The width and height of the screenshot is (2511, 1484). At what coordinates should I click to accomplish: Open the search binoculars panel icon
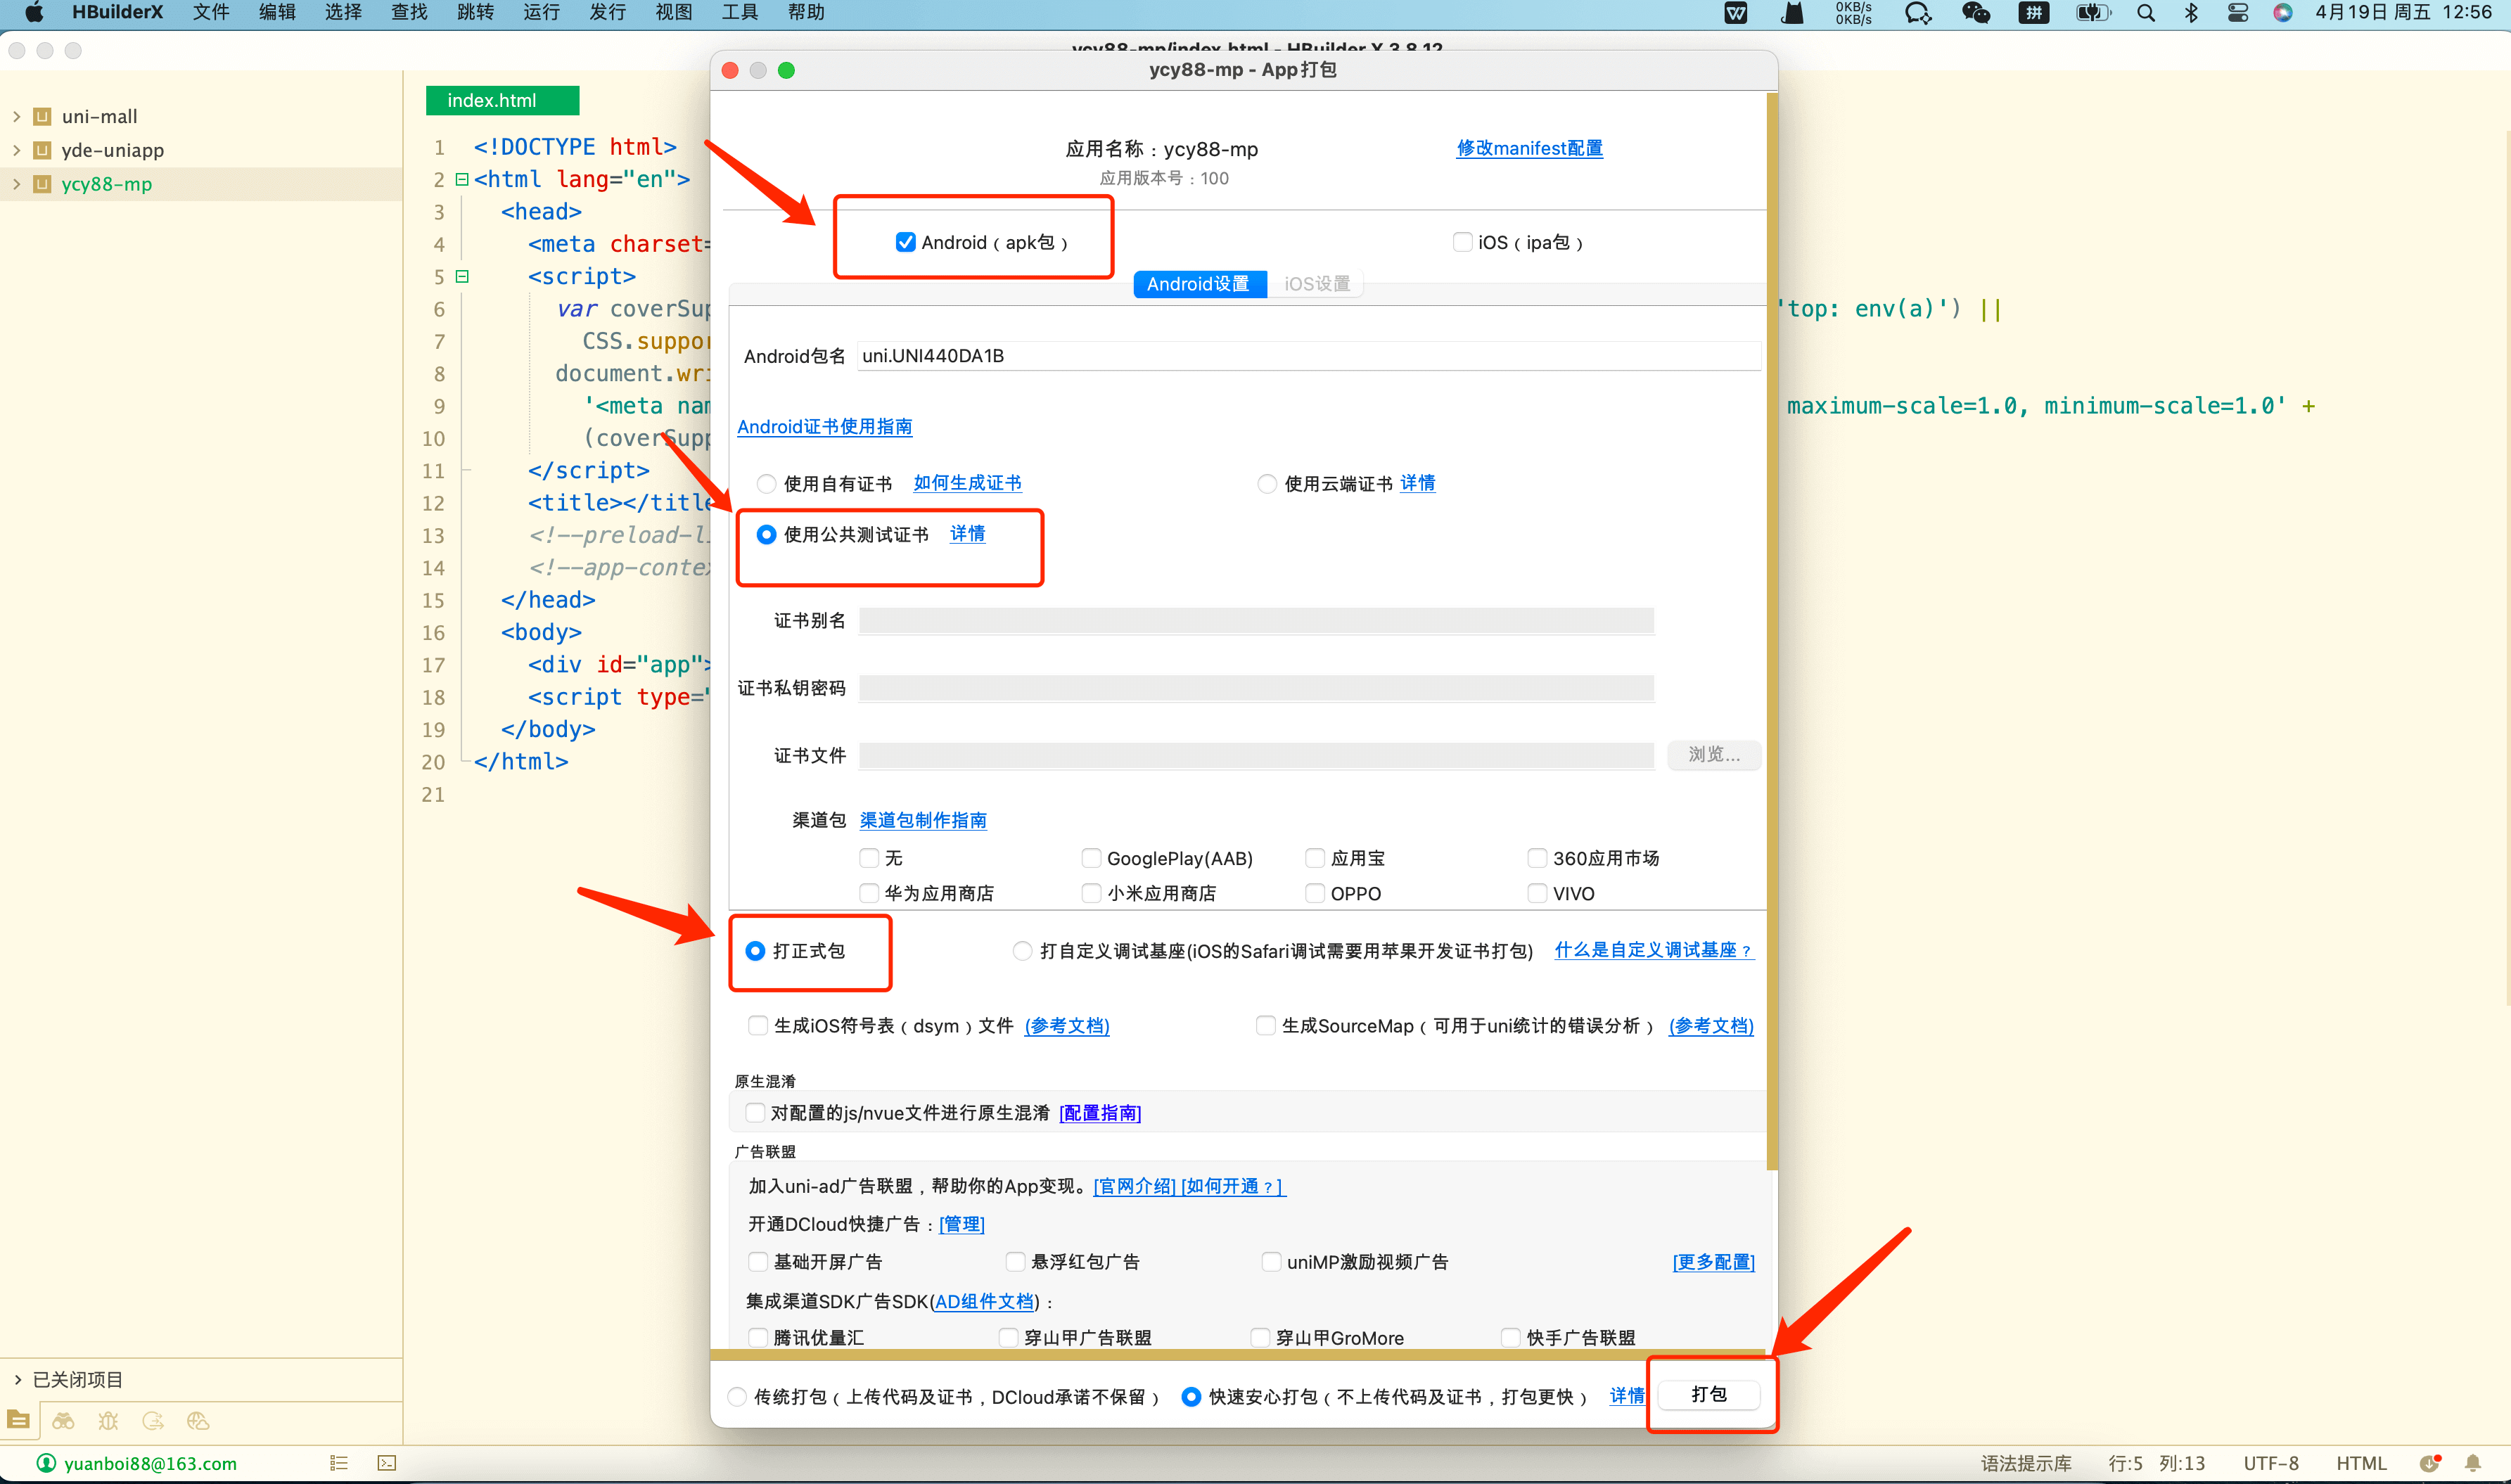tap(63, 1421)
